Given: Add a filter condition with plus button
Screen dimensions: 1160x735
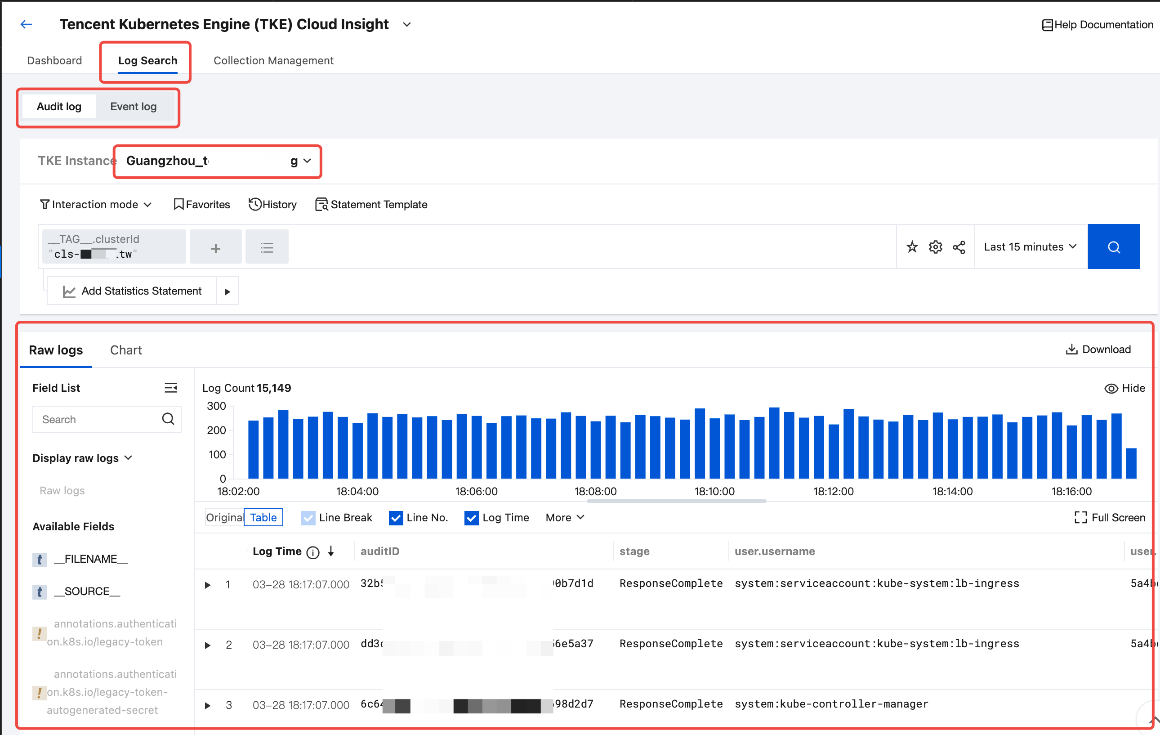Looking at the screenshot, I should coord(215,247).
